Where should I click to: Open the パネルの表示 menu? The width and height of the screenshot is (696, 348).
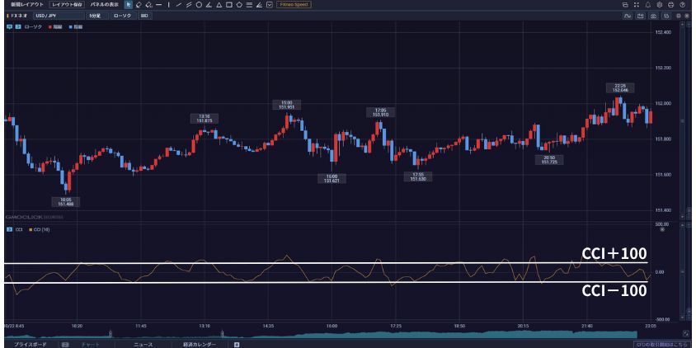104,5
